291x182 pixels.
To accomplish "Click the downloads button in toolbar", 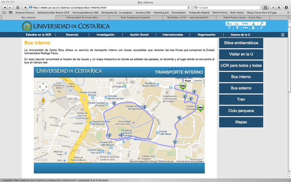I will click(286, 8).
